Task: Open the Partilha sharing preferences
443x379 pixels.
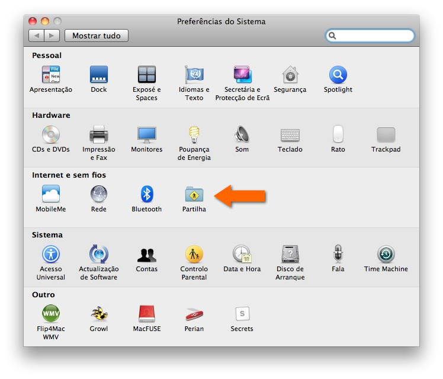Action: 194,194
